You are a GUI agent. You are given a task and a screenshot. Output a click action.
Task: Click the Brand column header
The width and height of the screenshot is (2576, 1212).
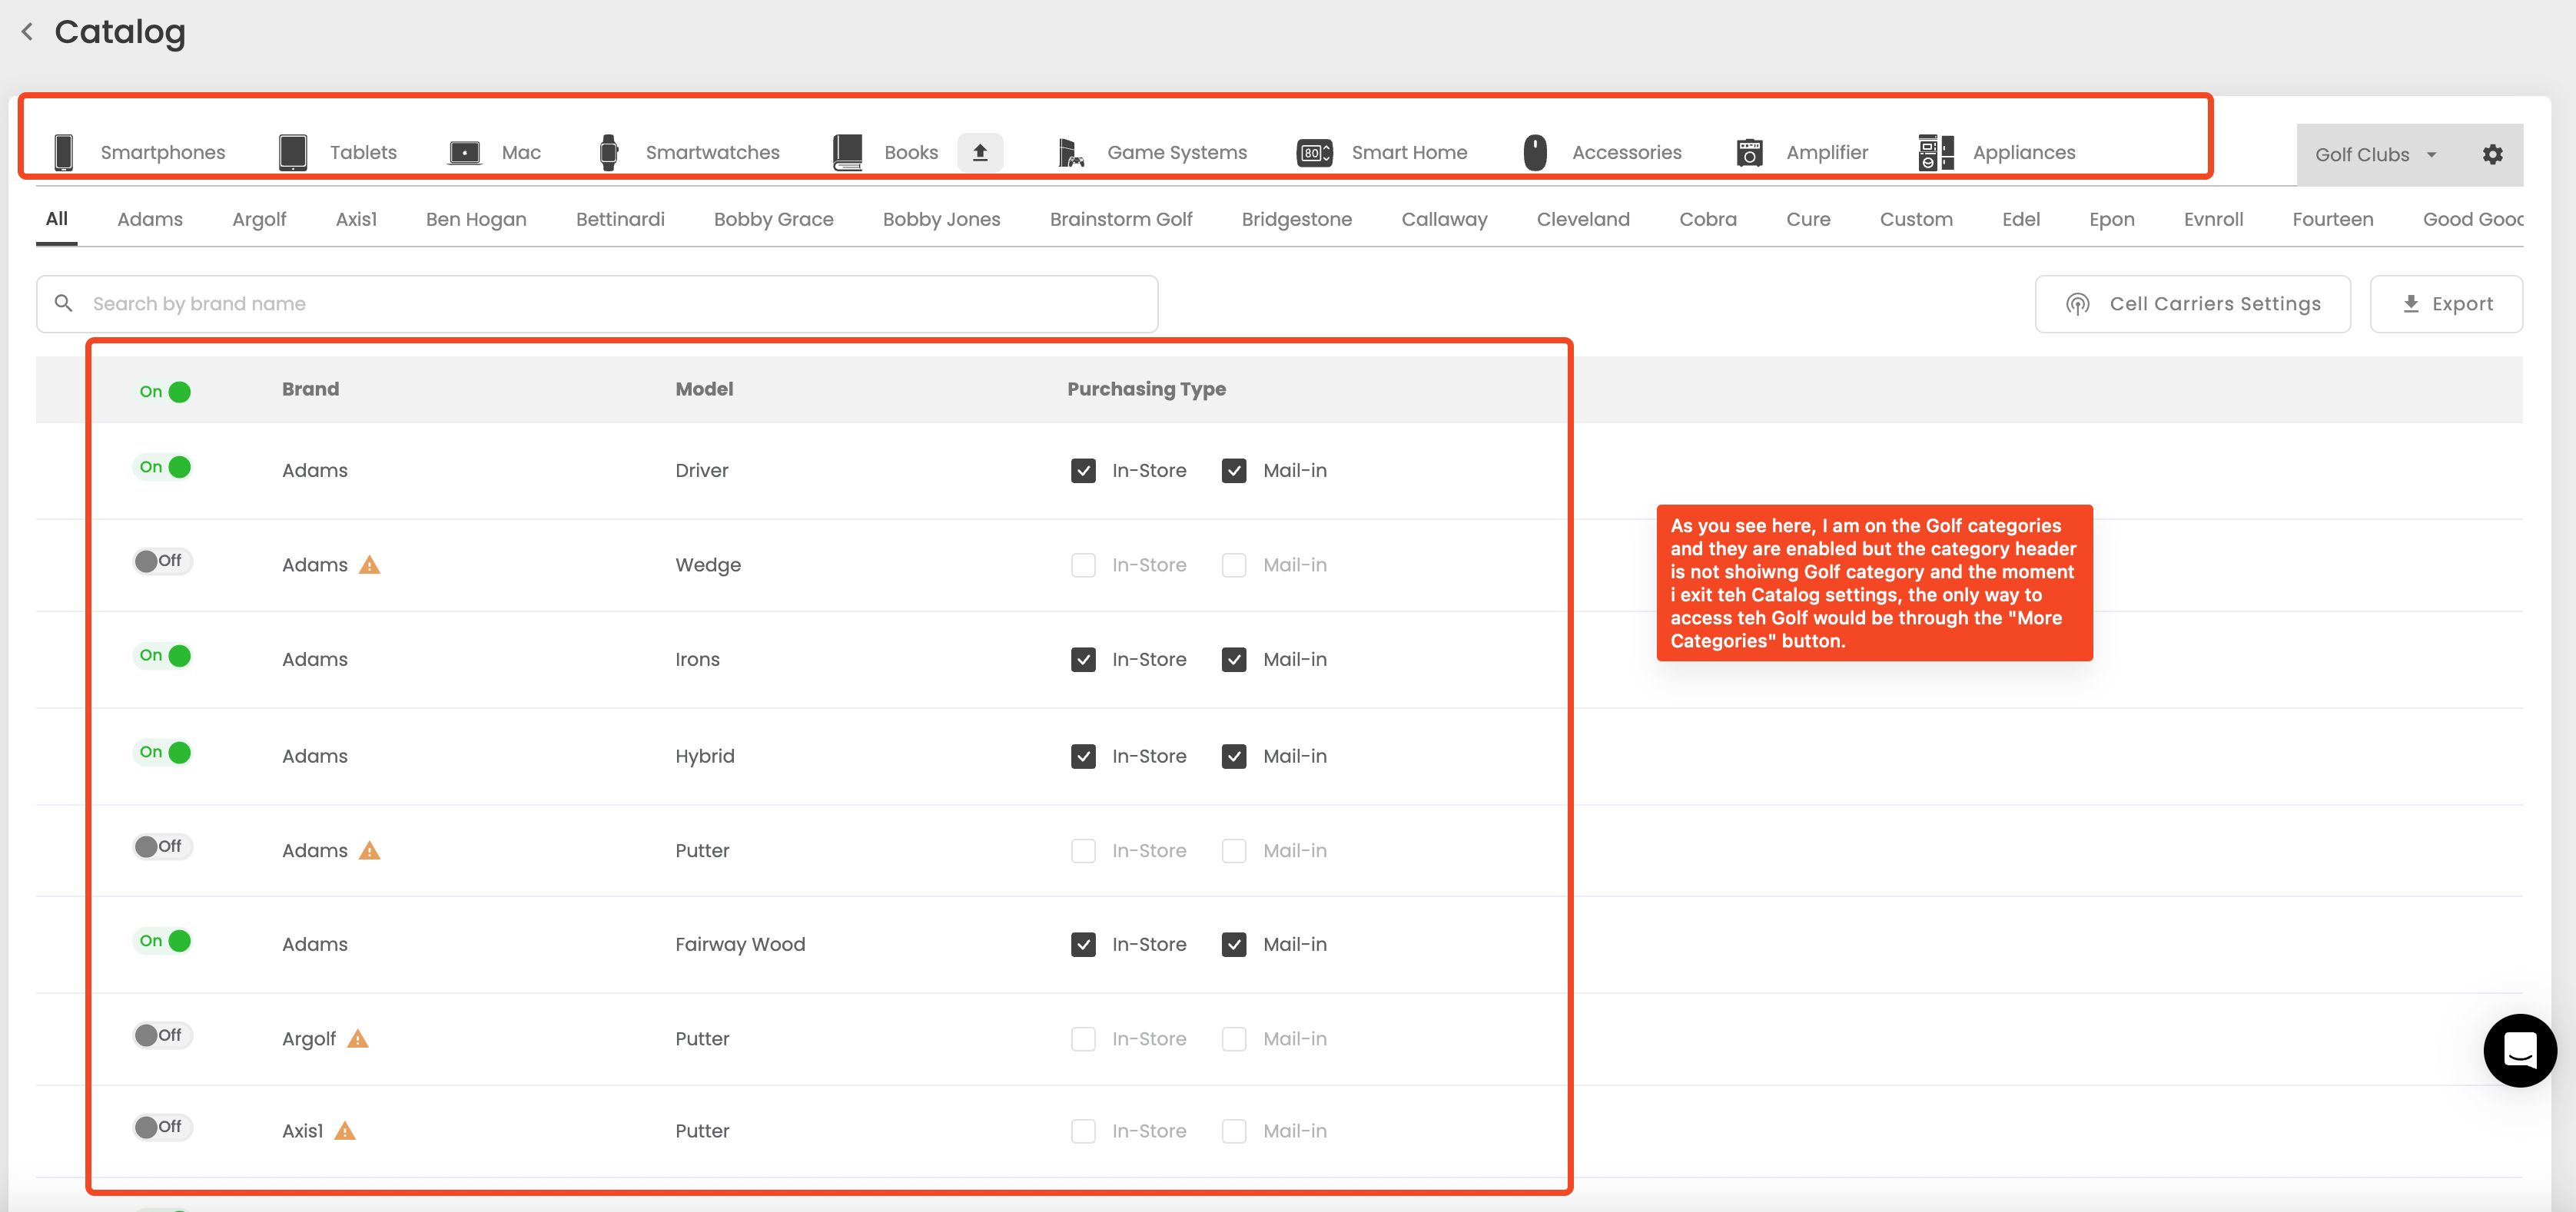click(x=310, y=389)
